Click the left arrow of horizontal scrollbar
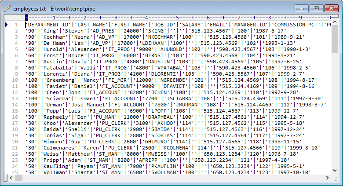 pos(7,177)
